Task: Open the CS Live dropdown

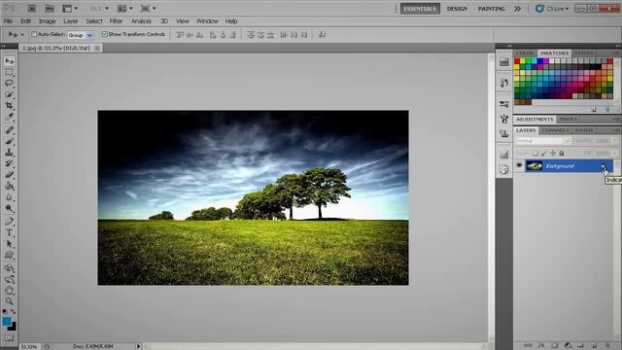Action: [x=552, y=9]
